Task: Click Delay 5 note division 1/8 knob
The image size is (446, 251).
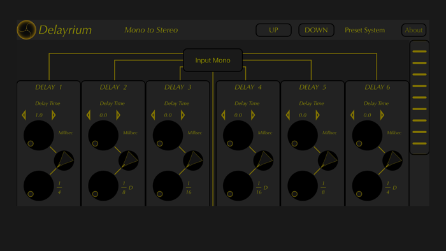Action: pyautogui.click(x=303, y=185)
